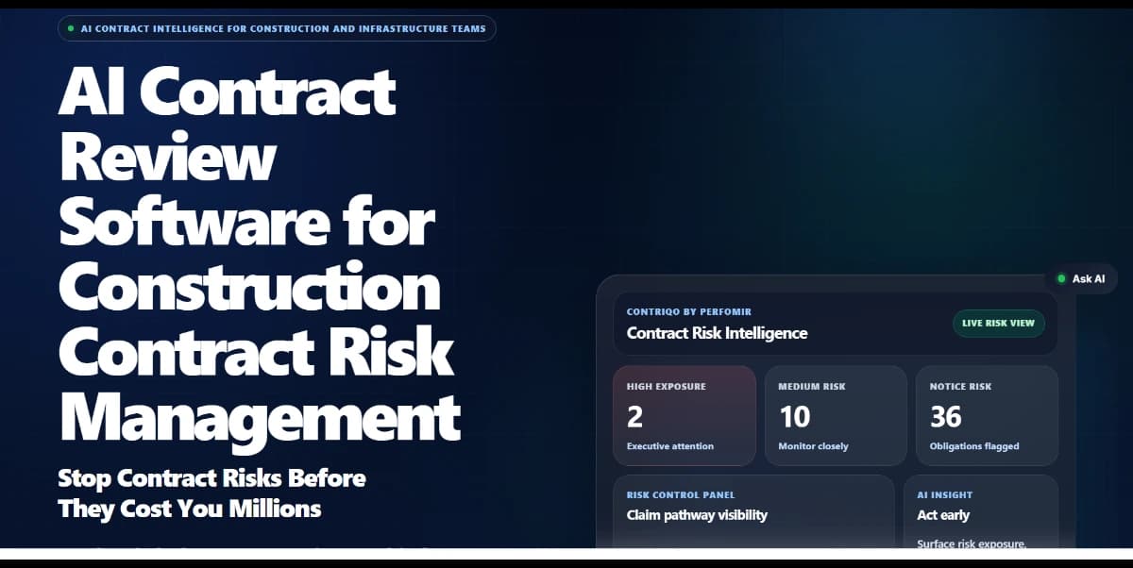Click the number 2 in High Exposure
Image resolution: width=1133 pixels, height=568 pixels.
click(634, 416)
